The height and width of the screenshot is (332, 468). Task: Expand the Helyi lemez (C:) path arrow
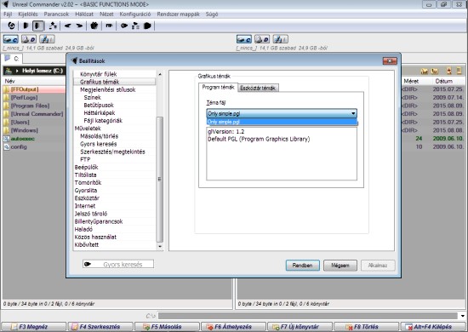(x=17, y=71)
